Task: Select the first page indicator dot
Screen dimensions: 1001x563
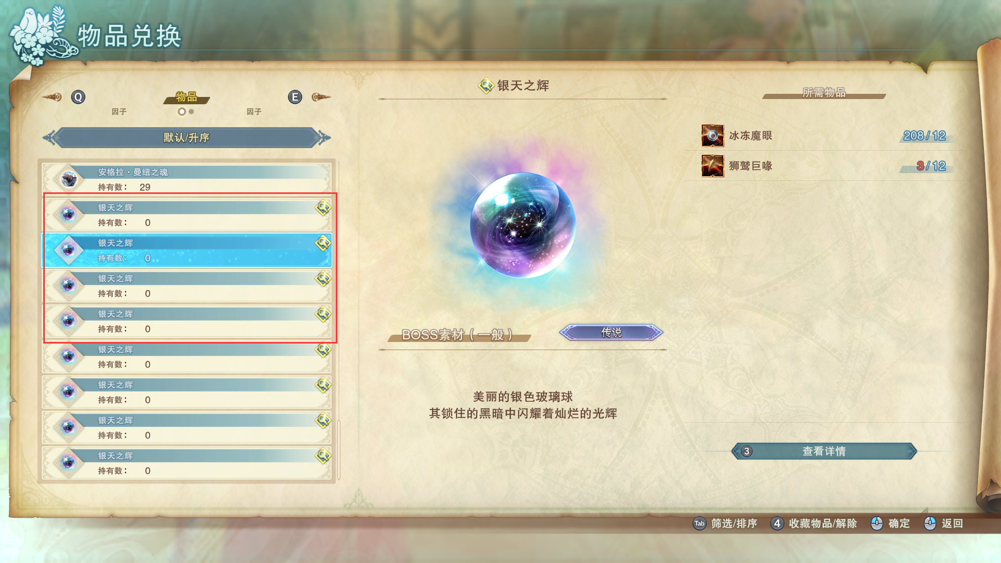Action: 181,112
